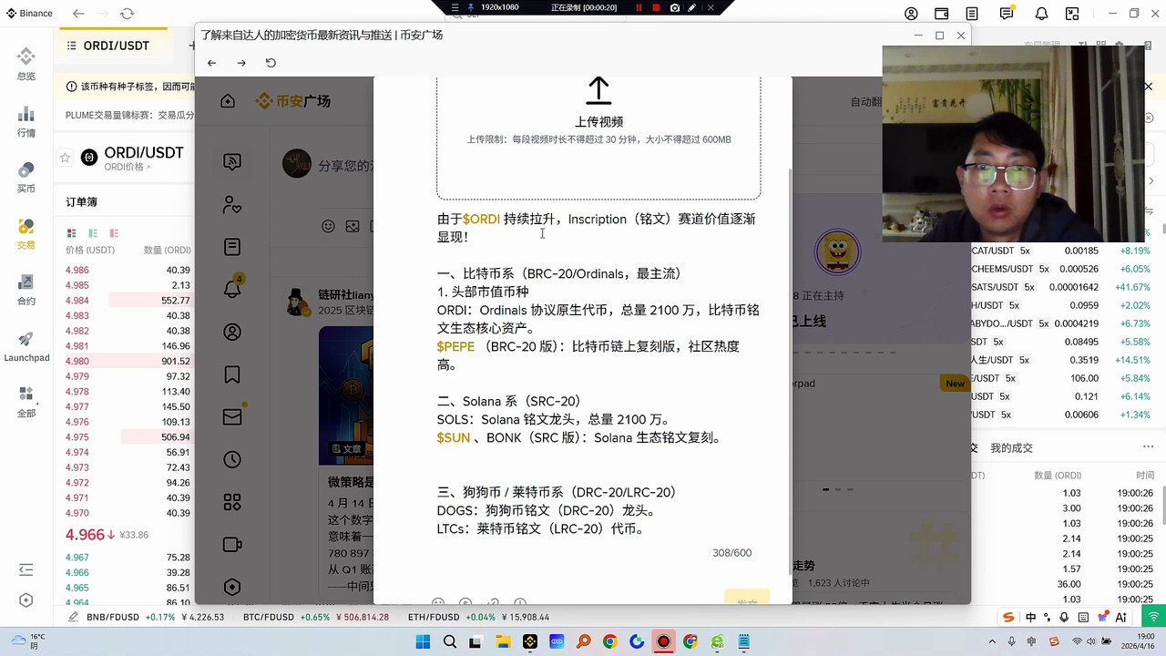Image resolution: width=1166 pixels, height=656 pixels.
Task: Go back in the Binance main window
Action: 78,14
